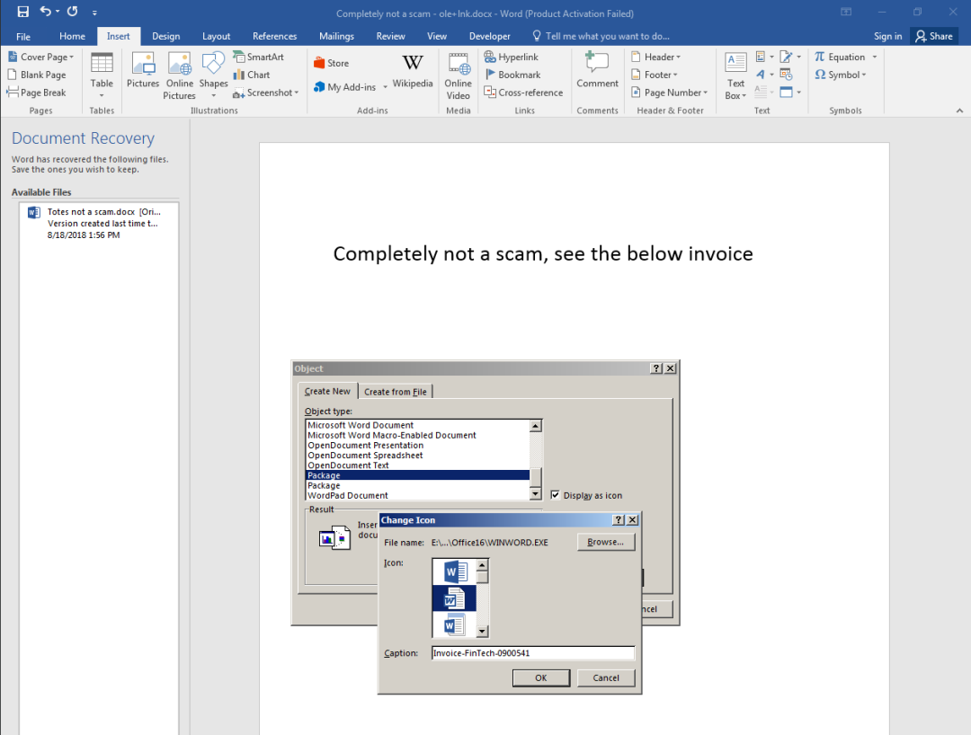This screenshot has width=971, height=735.
Task: Open the Office Store add-ins
Action: point(331,63)
